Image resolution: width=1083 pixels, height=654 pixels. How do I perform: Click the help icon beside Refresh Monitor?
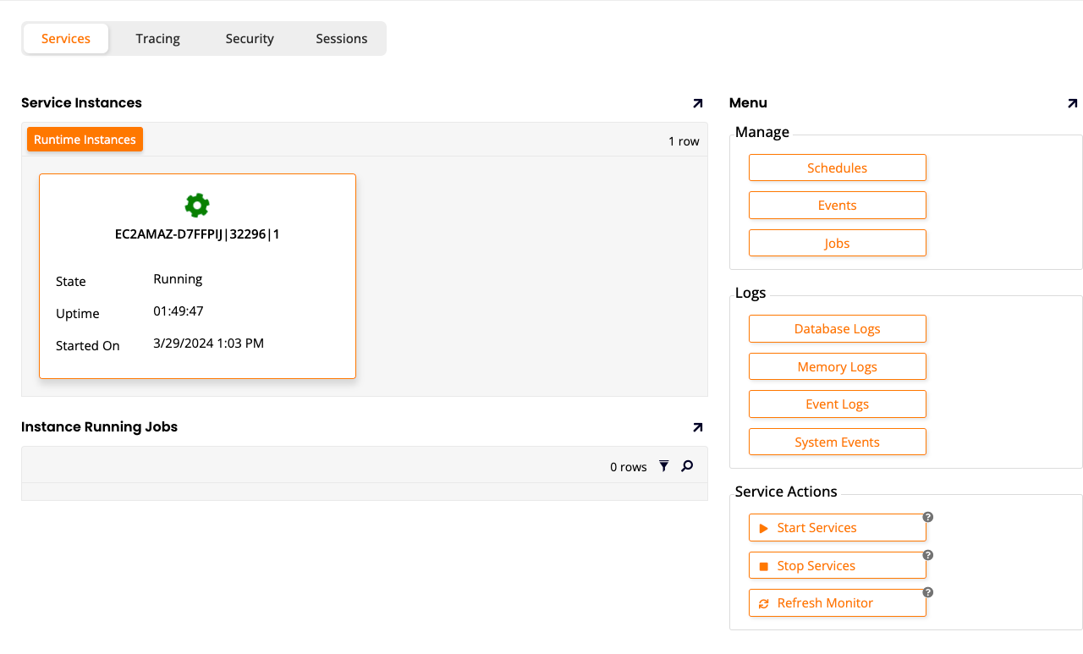click(928, 592)
